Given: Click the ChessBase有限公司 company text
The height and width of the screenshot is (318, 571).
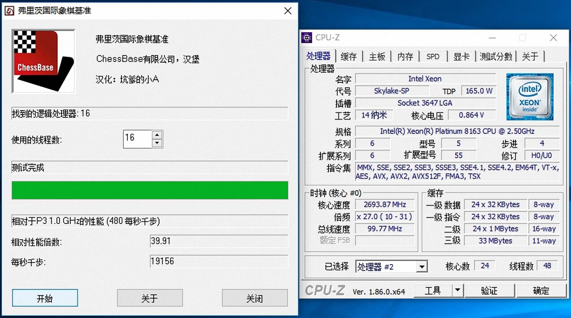Looking at the screenshot, I should click(148, 59).
